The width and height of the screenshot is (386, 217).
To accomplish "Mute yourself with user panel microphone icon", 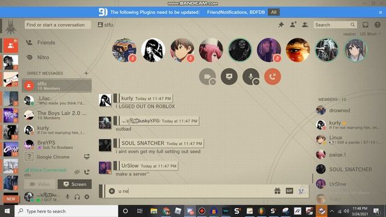I will (x=68, y=197).
